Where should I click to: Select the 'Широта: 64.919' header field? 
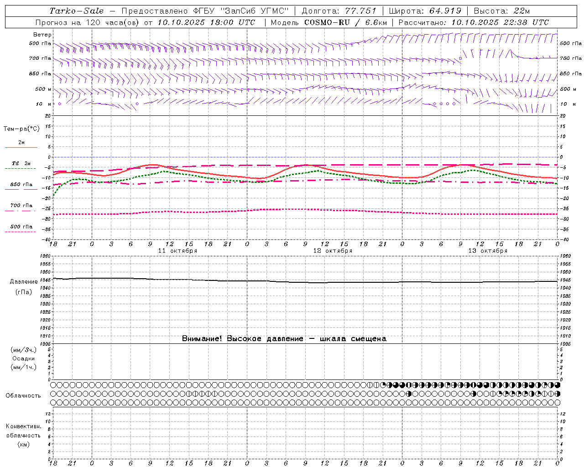pos(425,11)
